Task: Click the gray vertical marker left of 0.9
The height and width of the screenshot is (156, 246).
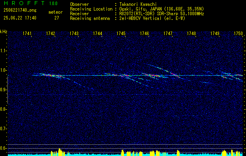Action: point(7,90)
